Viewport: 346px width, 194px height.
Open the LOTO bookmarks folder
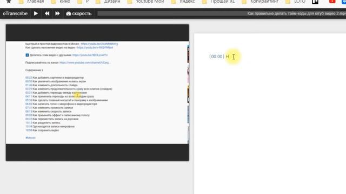296,2
